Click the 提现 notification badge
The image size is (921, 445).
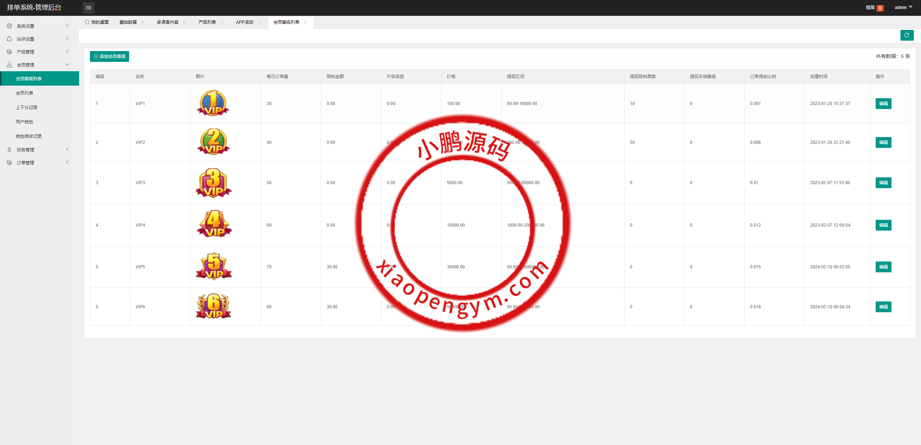(x=880, y=8)
